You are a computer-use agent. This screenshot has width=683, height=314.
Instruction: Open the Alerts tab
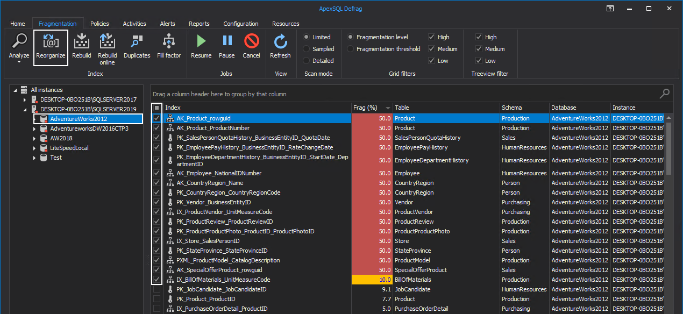click(167, 24)
